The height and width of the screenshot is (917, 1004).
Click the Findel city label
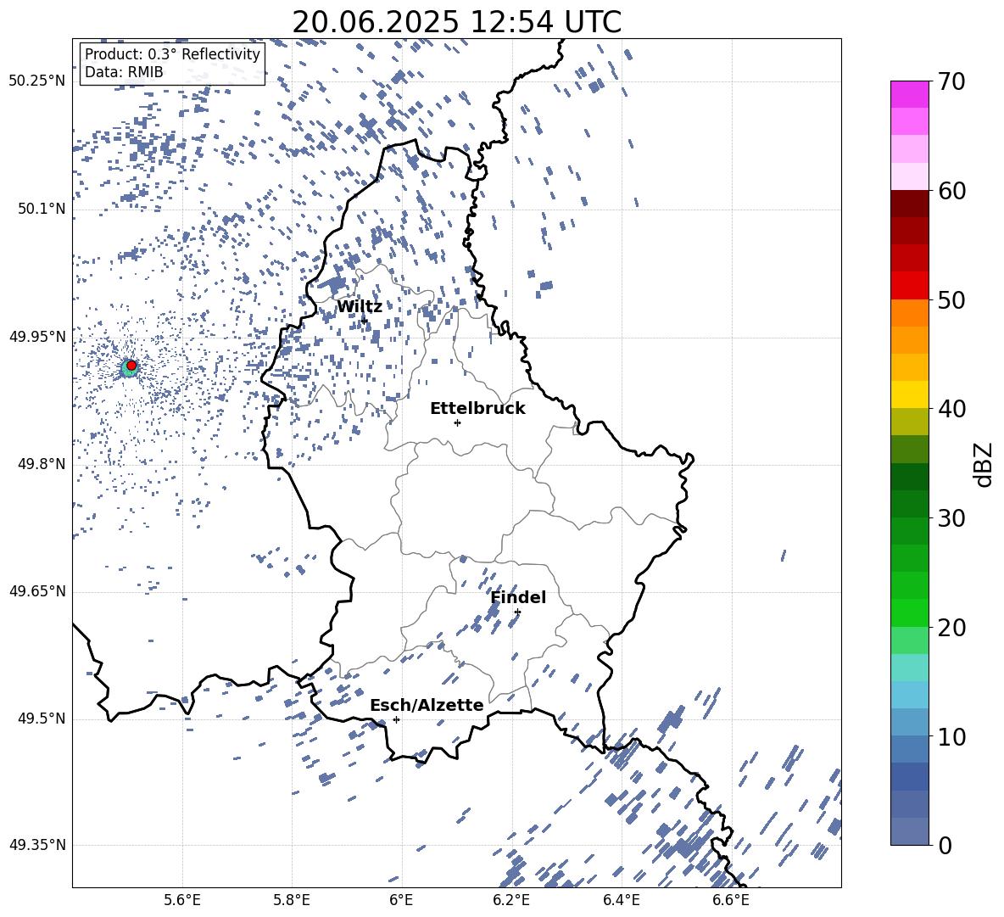(518, 597)
